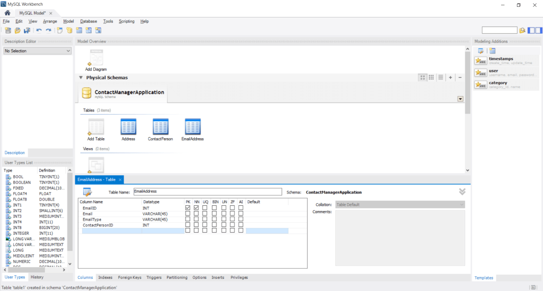The height and width of the screenshot is (291, 543).
Task: Enable AI checkbox for EmailID column
Action: coord(241,208)
